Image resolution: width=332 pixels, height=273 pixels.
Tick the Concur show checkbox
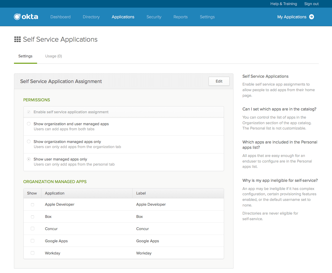33,229
